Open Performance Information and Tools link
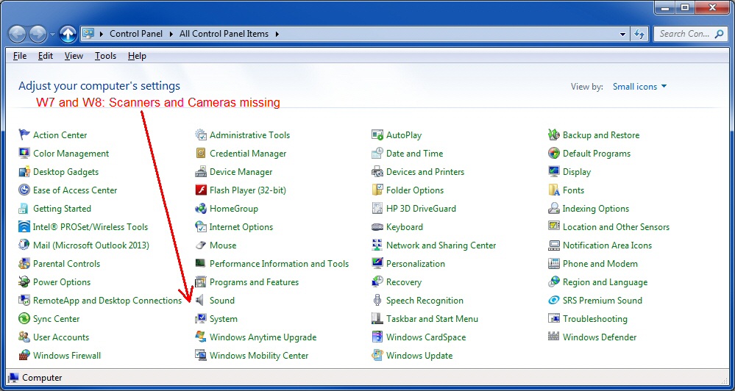The height and width of the screenshot is (391, 735). (280, 264)
